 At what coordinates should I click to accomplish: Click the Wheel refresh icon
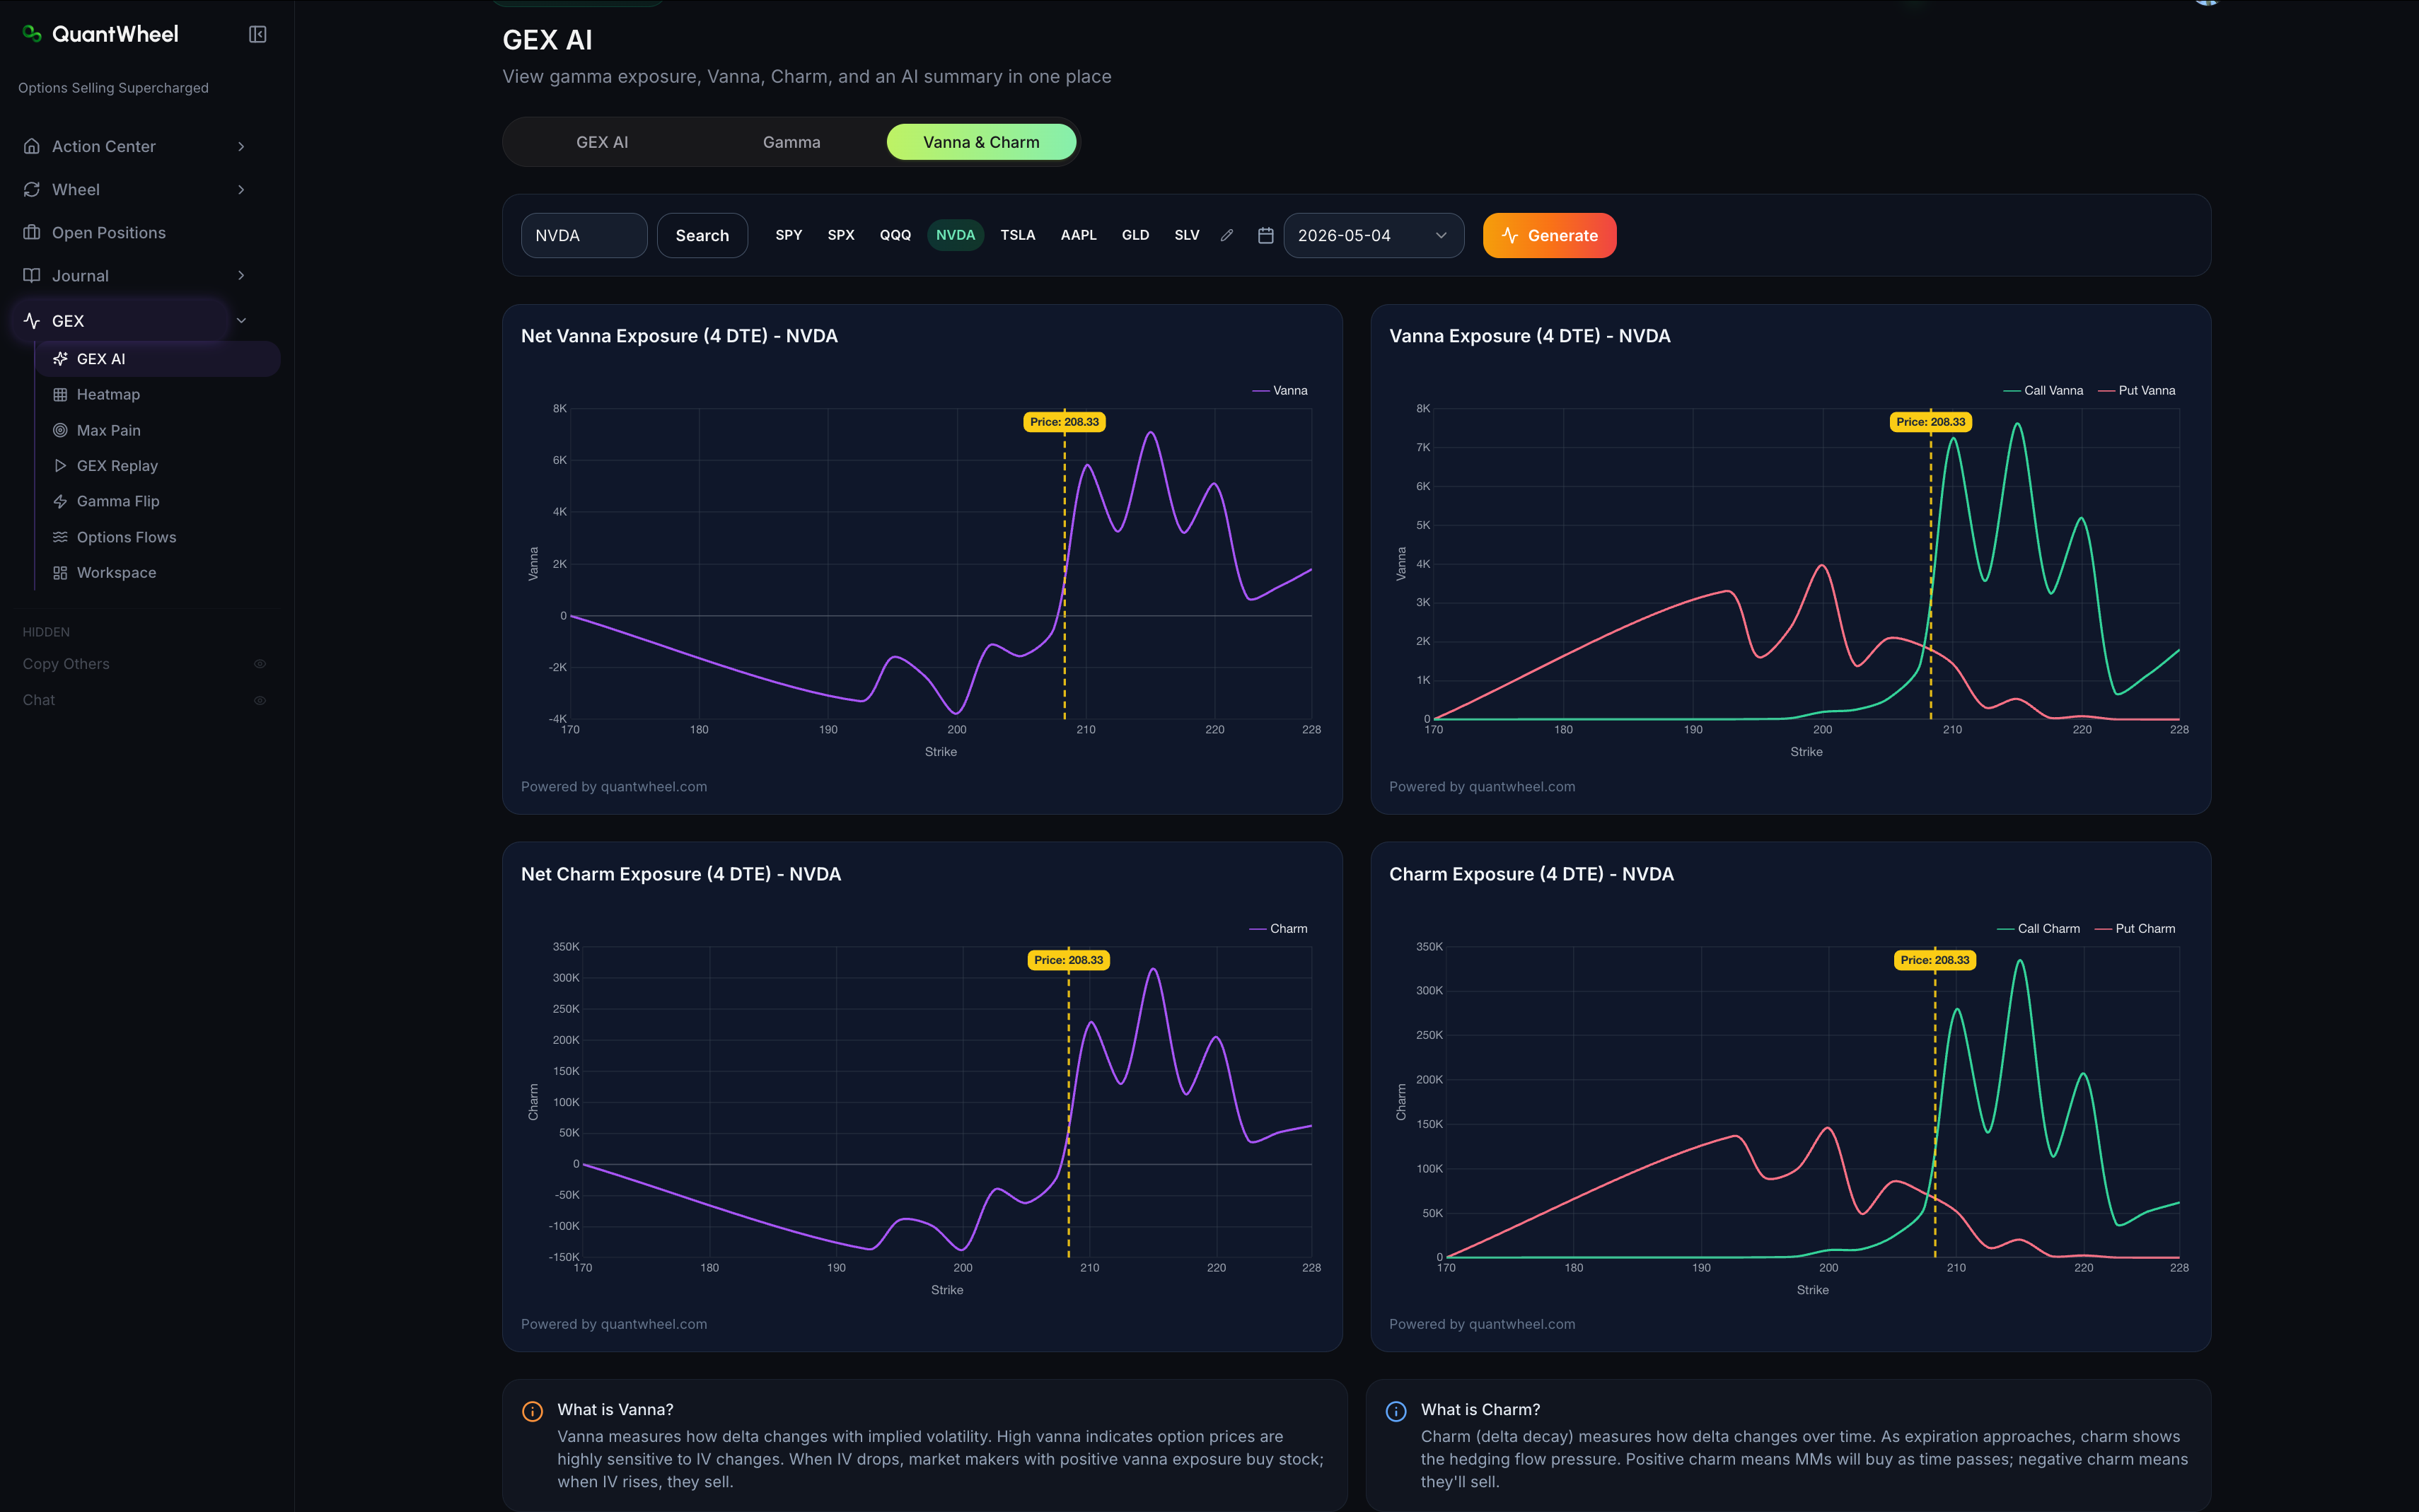coord(32,190)
